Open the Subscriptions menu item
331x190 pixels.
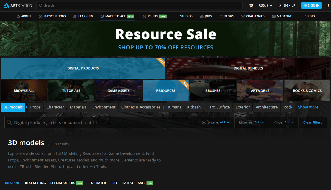pos(52,16)
